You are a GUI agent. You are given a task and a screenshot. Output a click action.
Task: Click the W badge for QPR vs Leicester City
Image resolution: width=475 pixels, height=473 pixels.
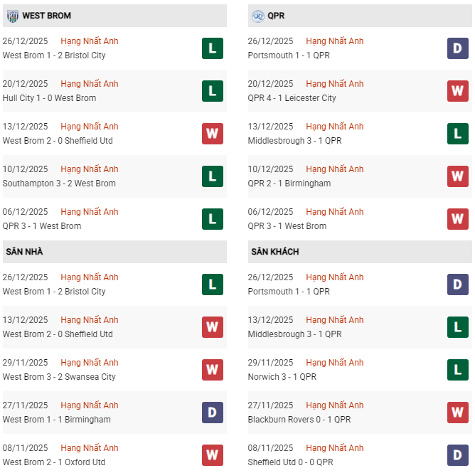tap(457, 91)
